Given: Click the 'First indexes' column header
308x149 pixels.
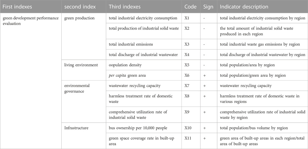Looking at the screenshot, I should [31, 6].
